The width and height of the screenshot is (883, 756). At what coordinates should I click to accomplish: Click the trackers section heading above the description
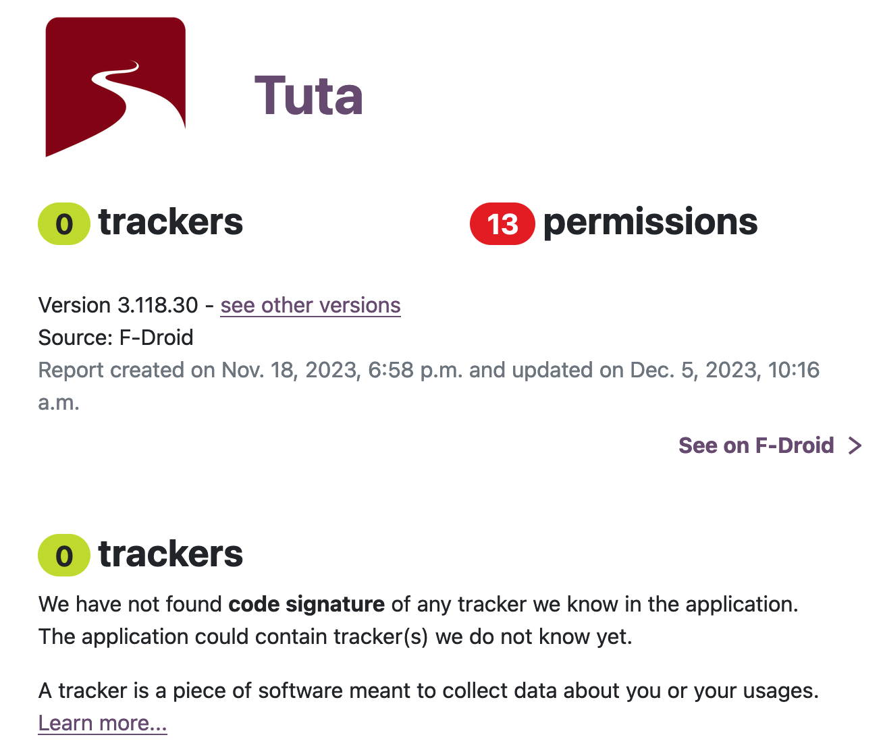(x=171, y=554)
